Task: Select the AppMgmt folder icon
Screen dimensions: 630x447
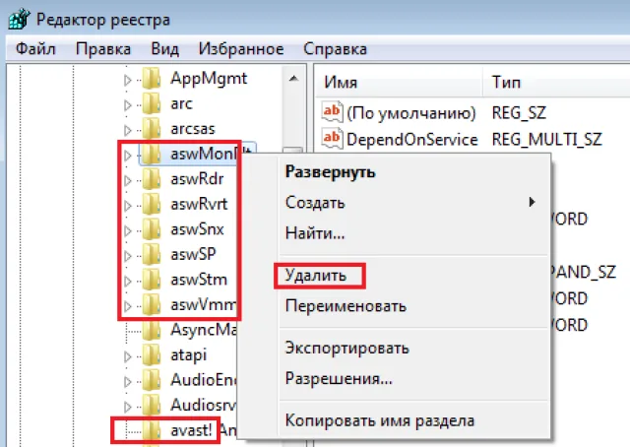Action: click(x=152, y=79)
